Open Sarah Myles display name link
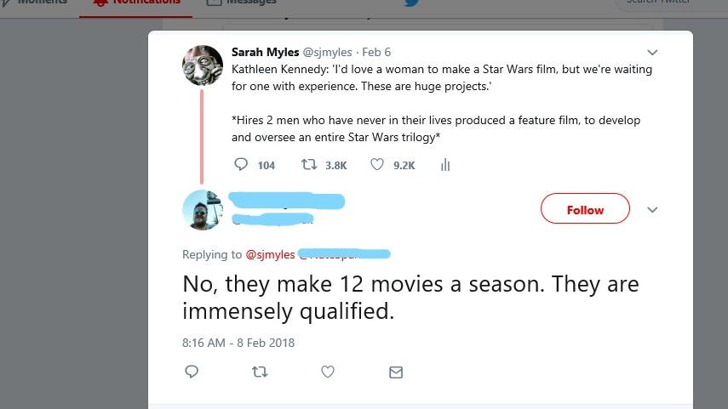This screenshot has height=409, width=728. (x=265, y=52)
